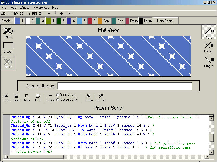The height and width of the screenshot is (162, 217).
Task: Choose the Delay wrap mode icon
Action: pyautogui.click(x=208, y=45)
